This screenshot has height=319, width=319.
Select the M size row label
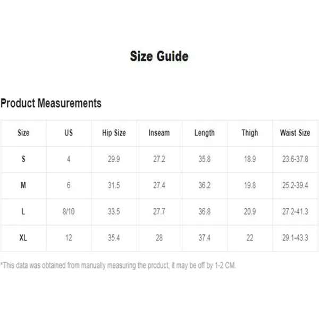[23, 186]
